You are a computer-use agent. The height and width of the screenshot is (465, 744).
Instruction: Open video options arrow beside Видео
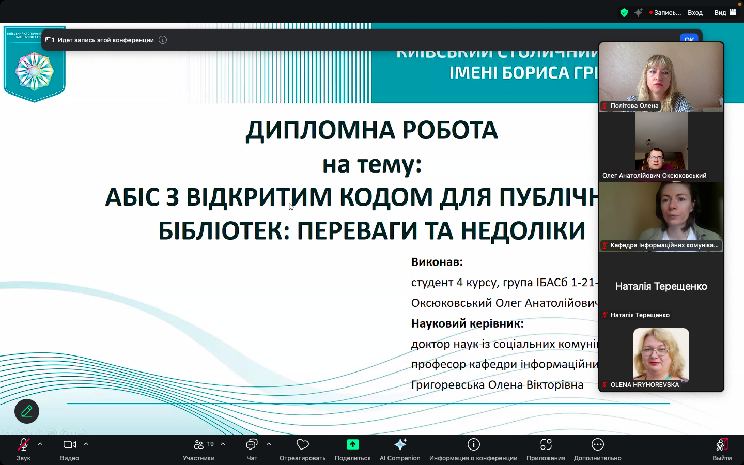click(86, 444)
